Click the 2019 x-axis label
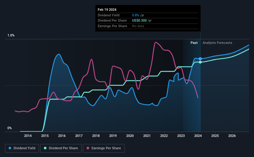Viewport: 254px width, 157px height. [x=113, y=136]
